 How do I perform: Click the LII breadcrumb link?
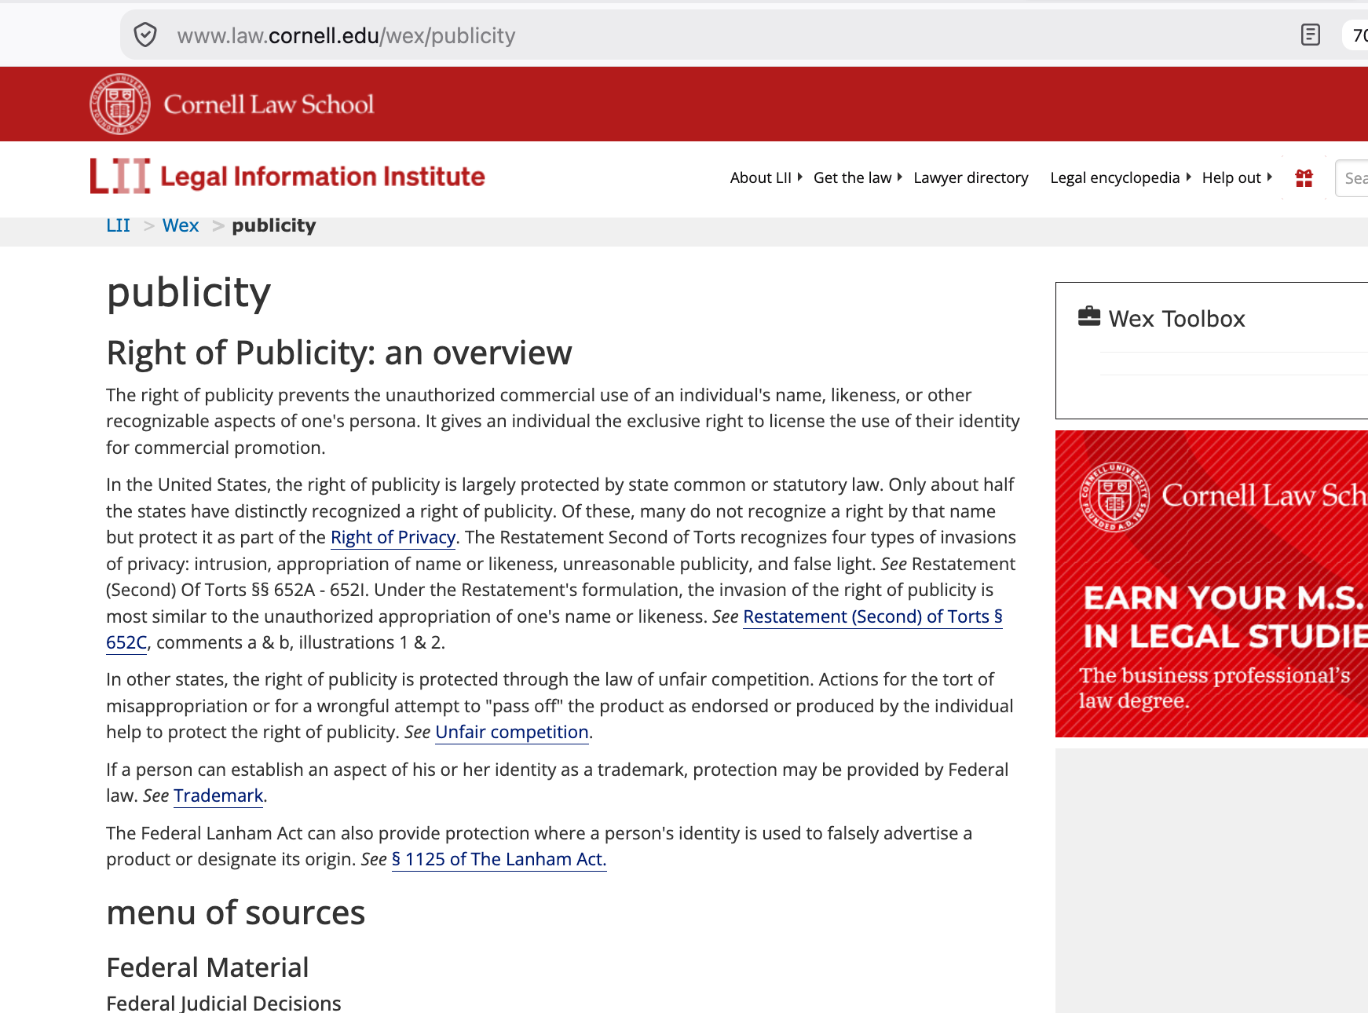(x=118, y=225)
